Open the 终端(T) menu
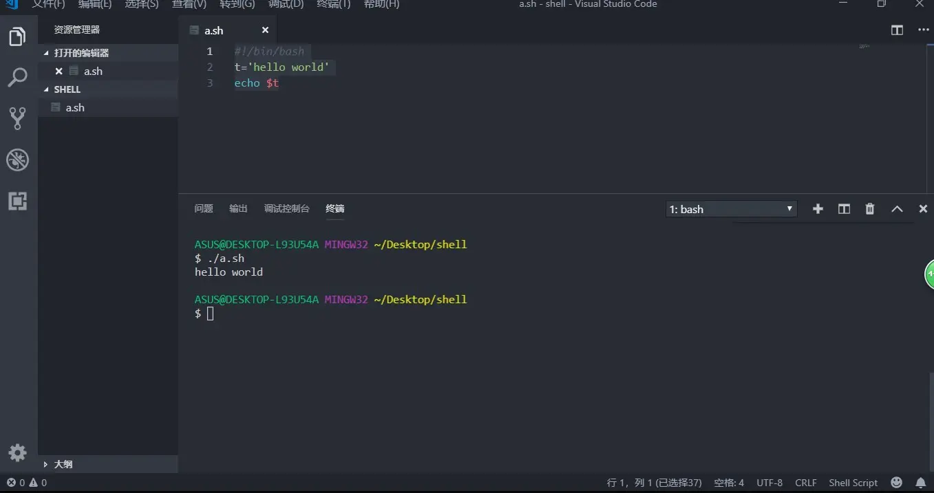 click(334, 4)
